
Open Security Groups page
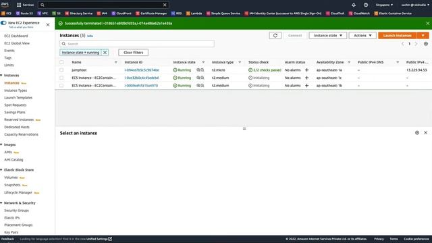(x=16, y=211)
